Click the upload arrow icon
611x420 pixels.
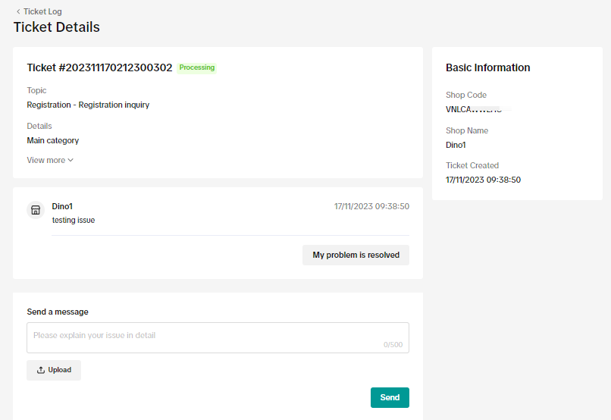pyautogui.click(x=41, y=370)
